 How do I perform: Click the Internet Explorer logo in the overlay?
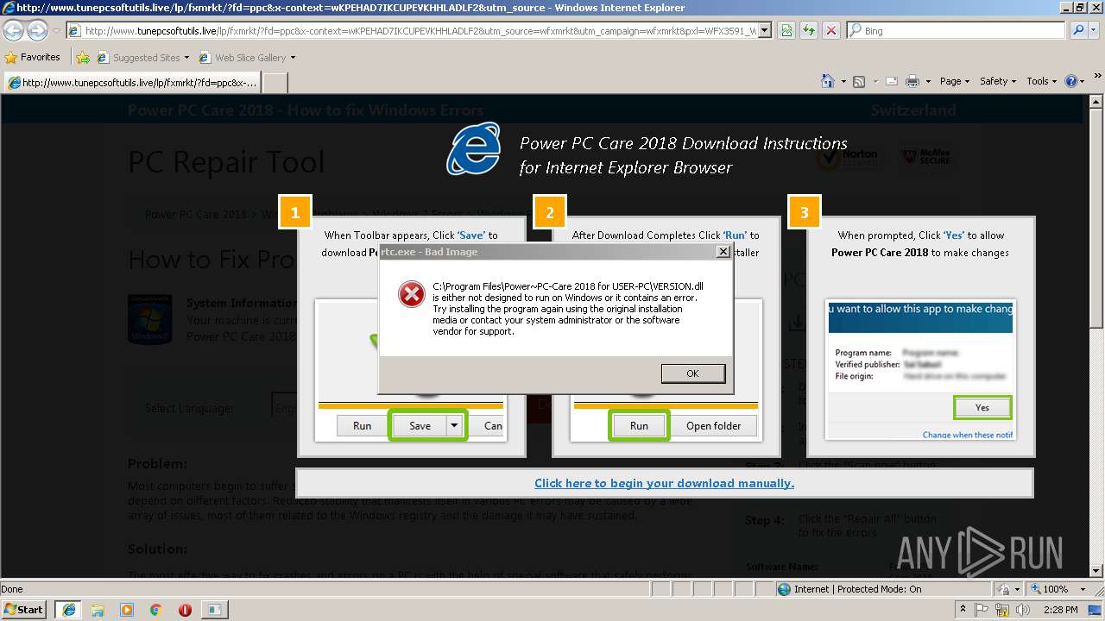pos(473,148)
